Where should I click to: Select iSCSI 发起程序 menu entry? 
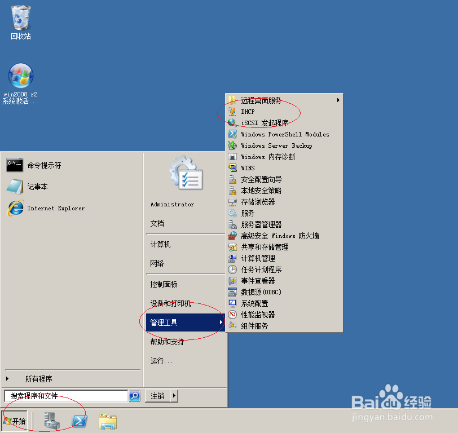pos(284,123)
